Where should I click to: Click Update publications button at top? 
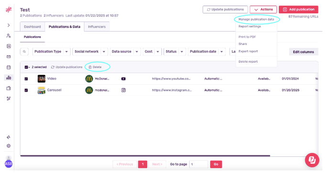click(225, 10)
